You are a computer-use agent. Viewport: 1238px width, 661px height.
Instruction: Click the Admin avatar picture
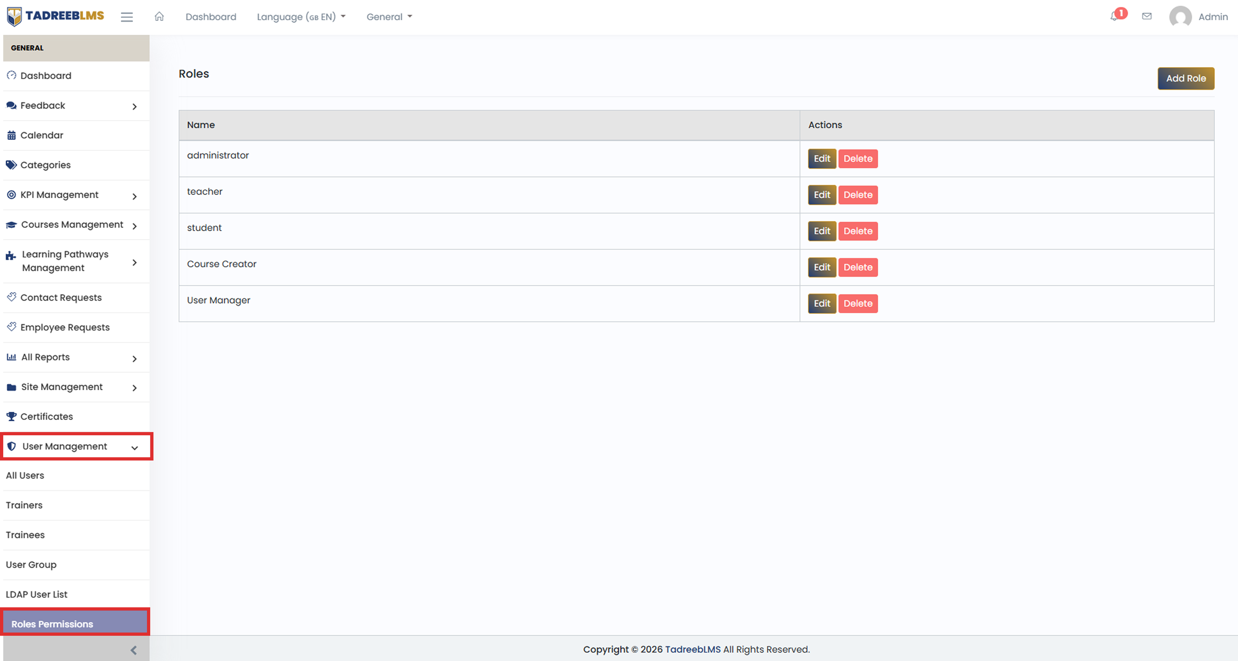pos(1180,17)
